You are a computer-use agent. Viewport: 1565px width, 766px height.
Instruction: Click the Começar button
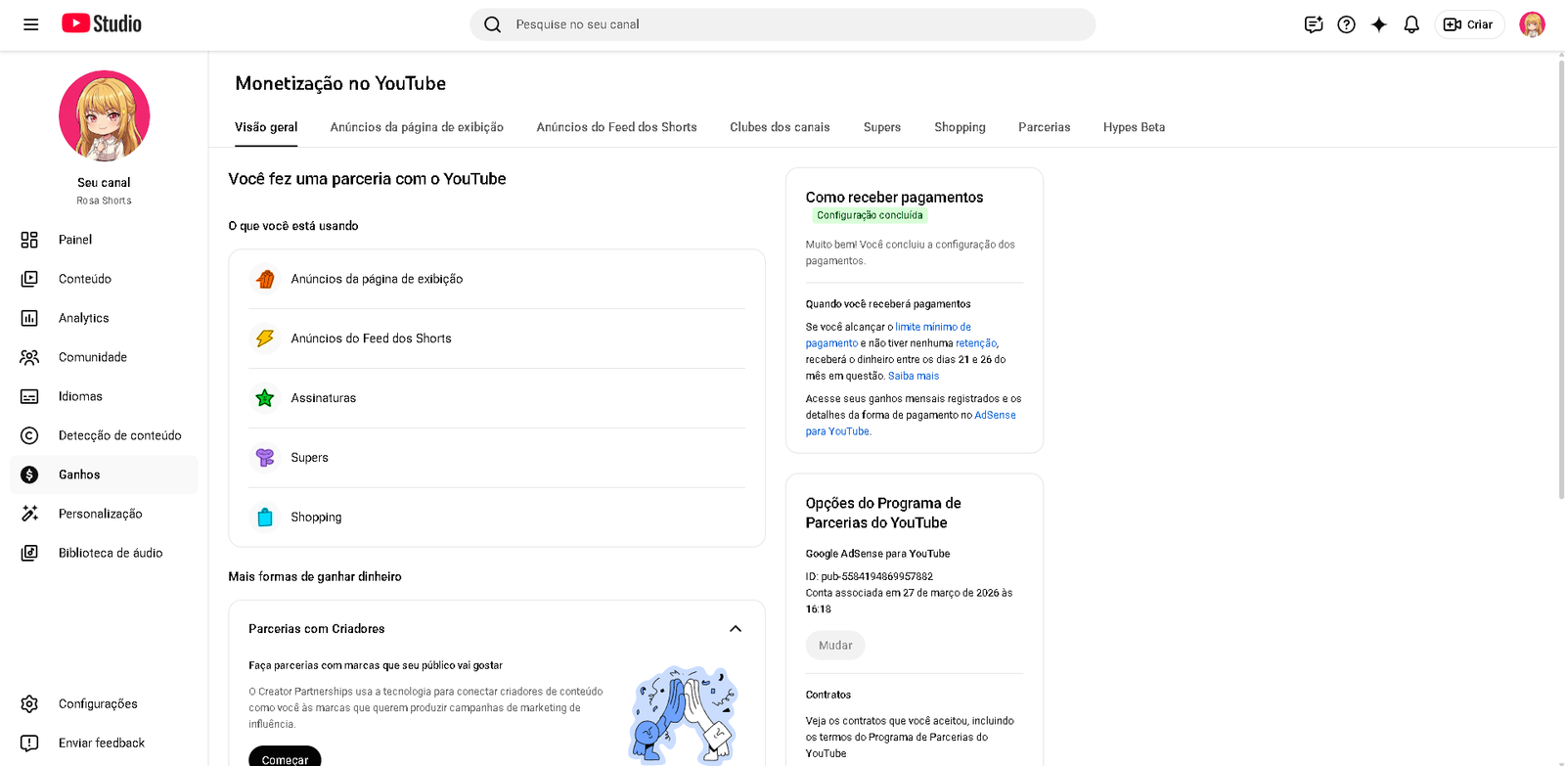[x=285, y=756]
